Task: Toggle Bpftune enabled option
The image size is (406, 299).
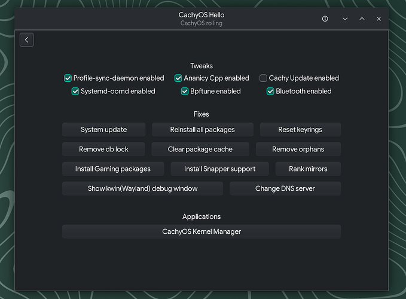Action: pos(185,91)
